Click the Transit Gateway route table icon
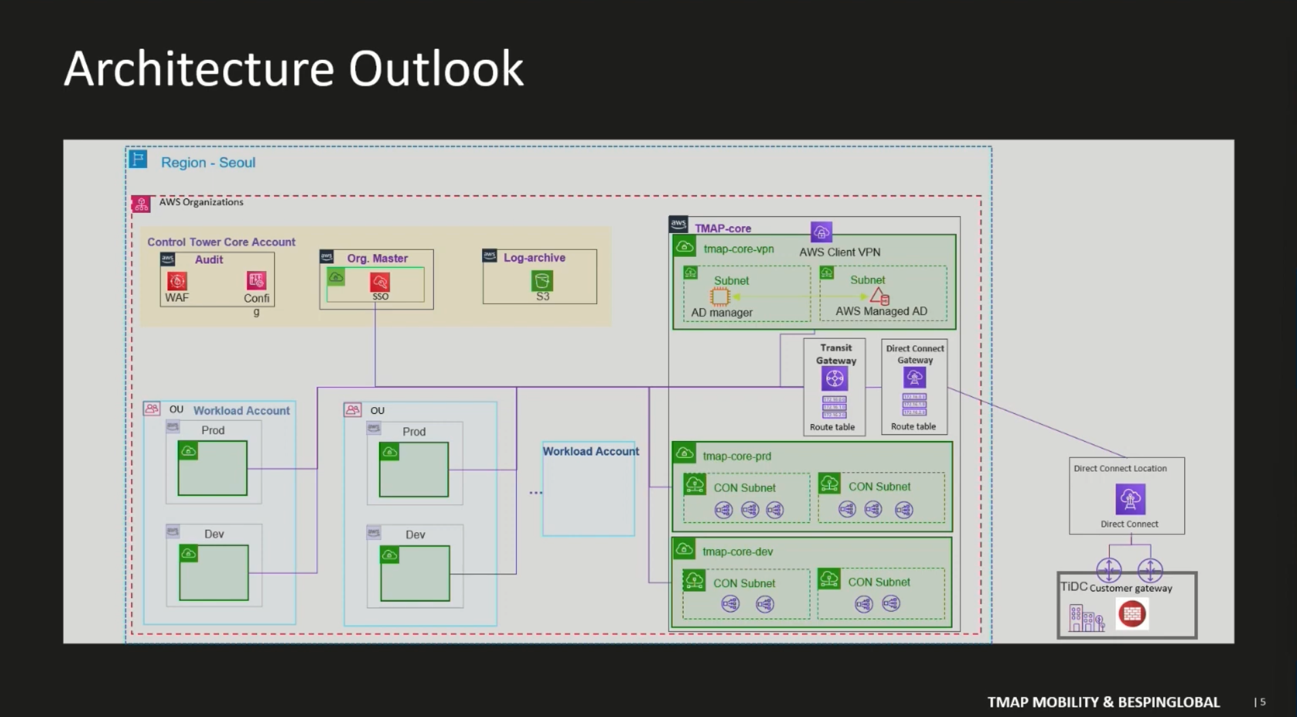 pos(835,407)
